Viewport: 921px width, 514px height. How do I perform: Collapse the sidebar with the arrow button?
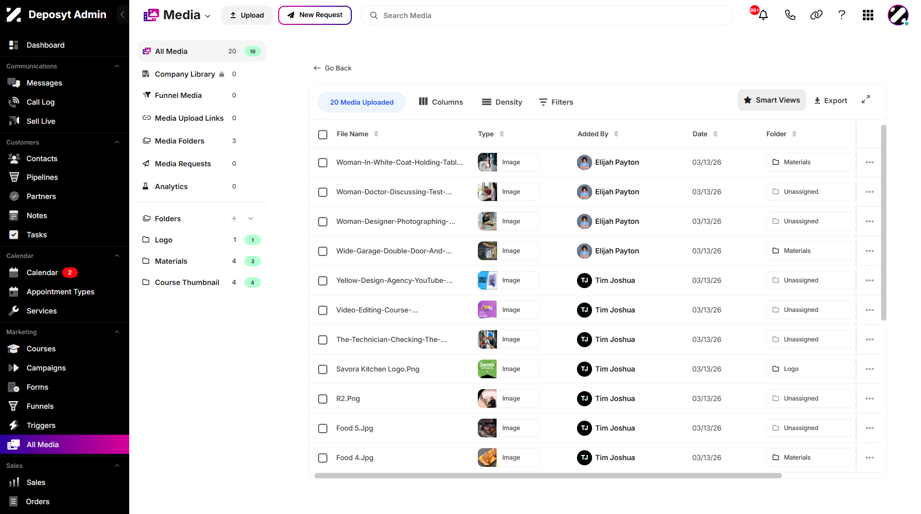[x=122, y=15]
